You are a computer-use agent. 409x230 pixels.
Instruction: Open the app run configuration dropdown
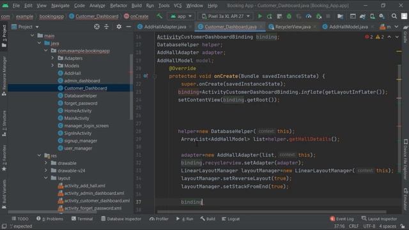point(181,16)
